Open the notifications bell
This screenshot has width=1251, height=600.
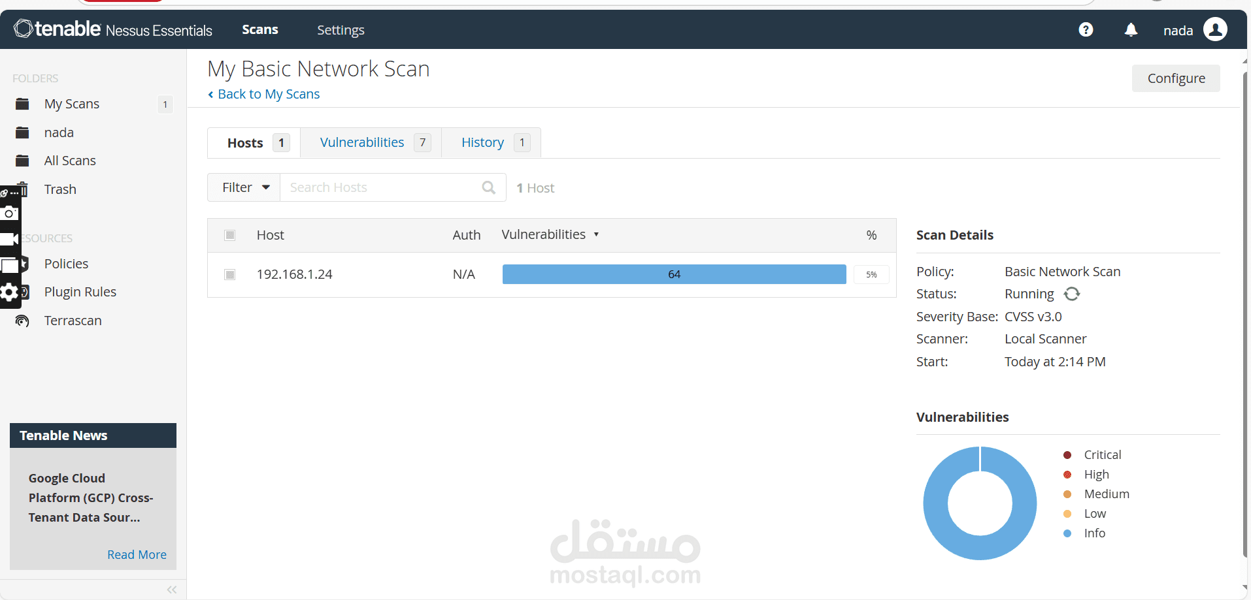(1131, 30)
